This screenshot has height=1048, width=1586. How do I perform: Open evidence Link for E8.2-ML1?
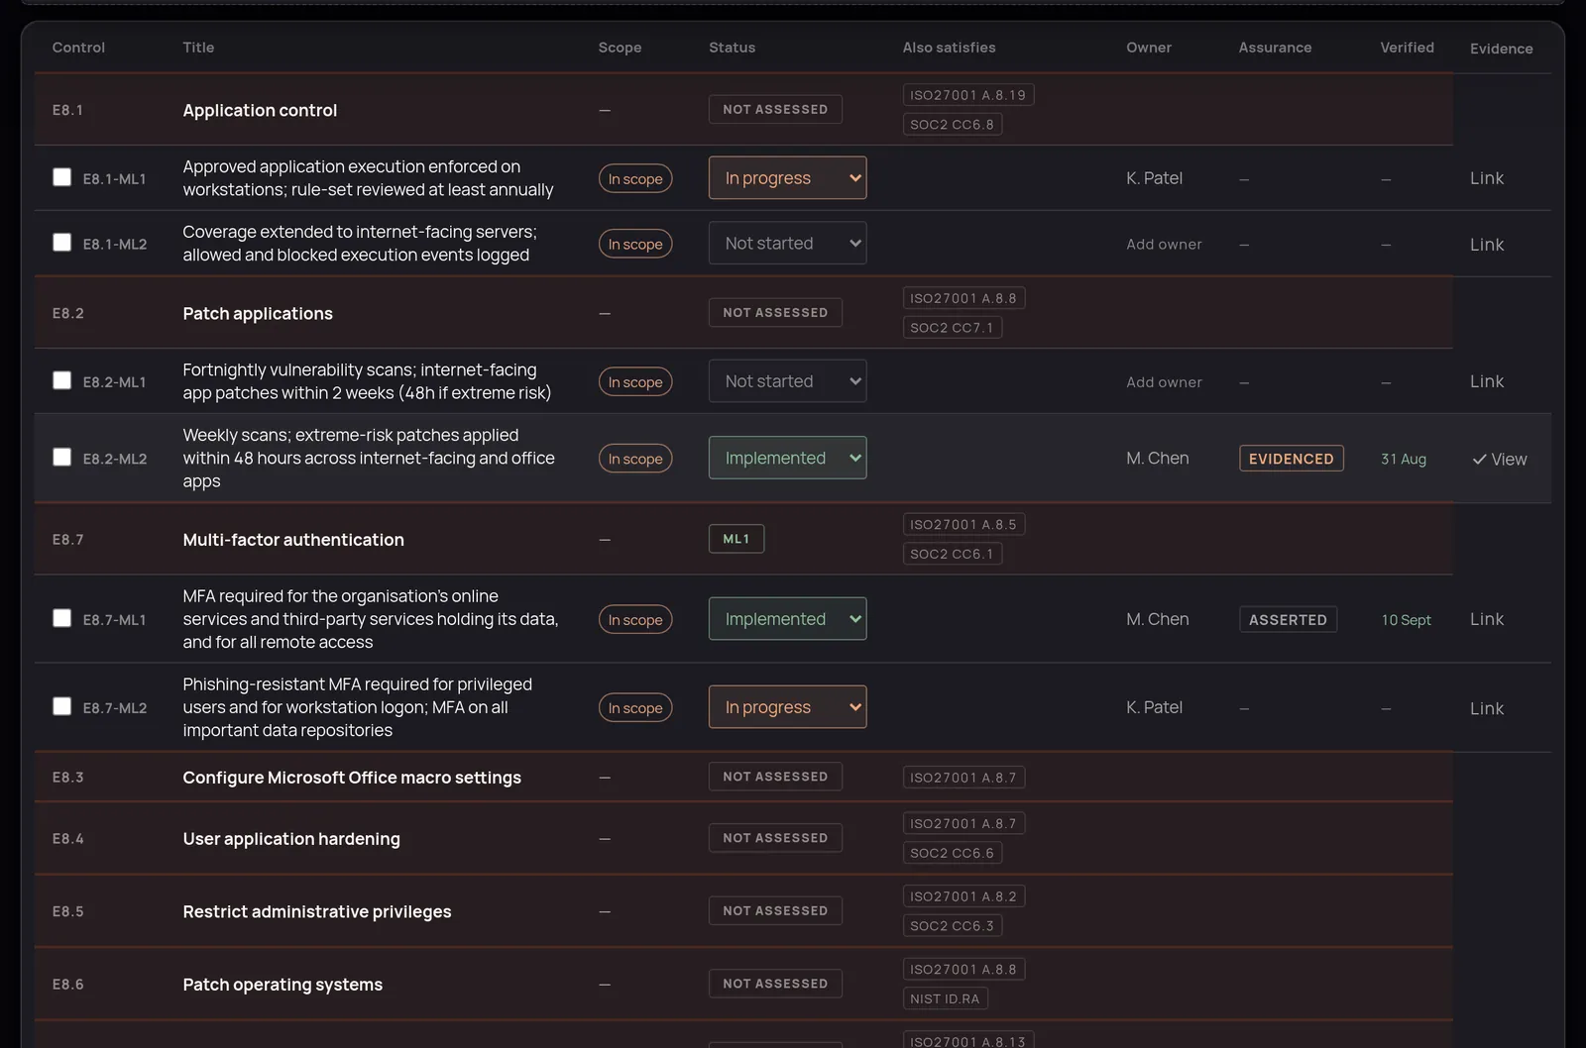[x=1486, y=381]
